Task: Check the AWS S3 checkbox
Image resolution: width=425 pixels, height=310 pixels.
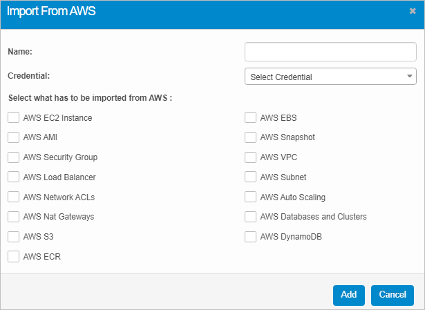Action: [x=14, y=237]
